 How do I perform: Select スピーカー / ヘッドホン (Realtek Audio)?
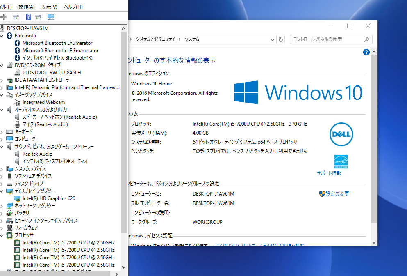point(60,117)
